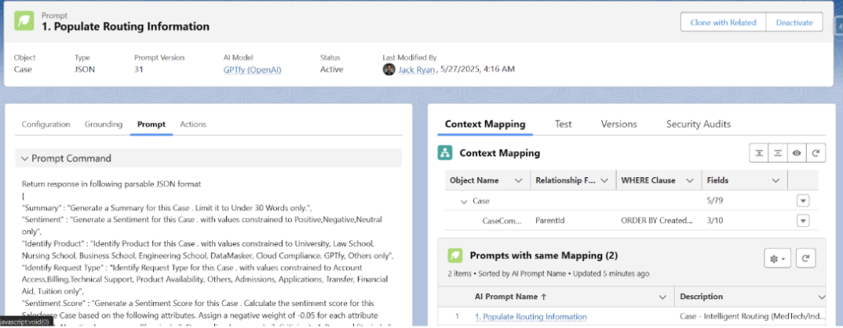The image size is (843, 328).
Task: Click the Case object name tree row
Action: pos(480,201)
